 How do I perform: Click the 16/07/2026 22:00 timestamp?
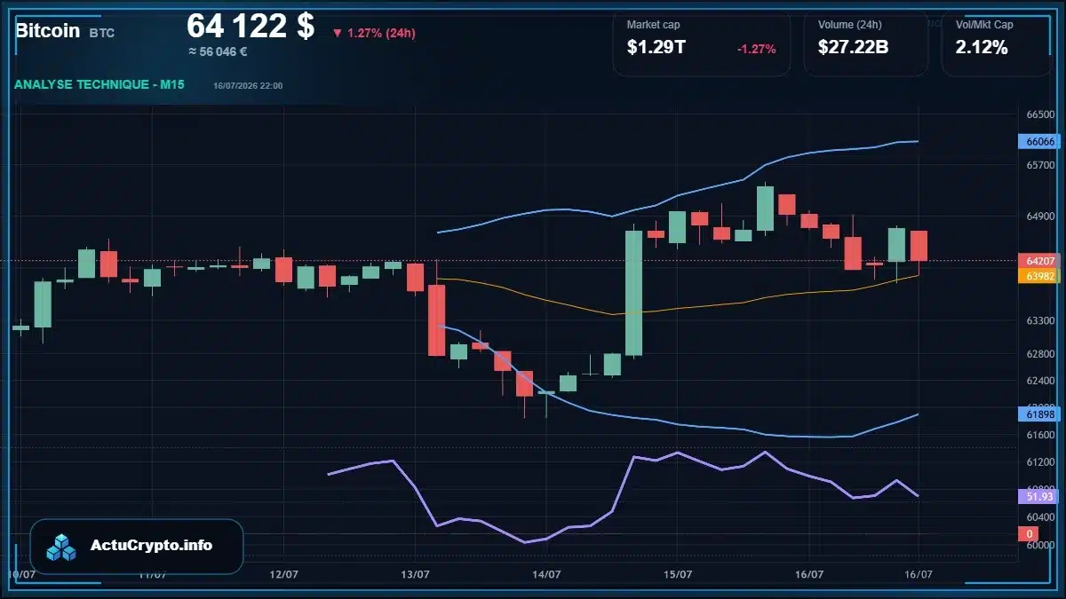(x=248, y=86)
